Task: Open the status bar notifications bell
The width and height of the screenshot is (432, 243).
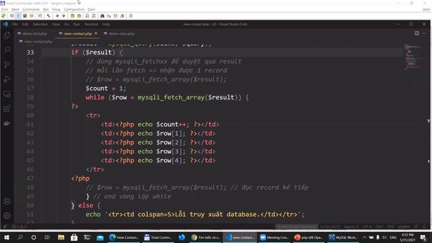Action: coord(425,227)
